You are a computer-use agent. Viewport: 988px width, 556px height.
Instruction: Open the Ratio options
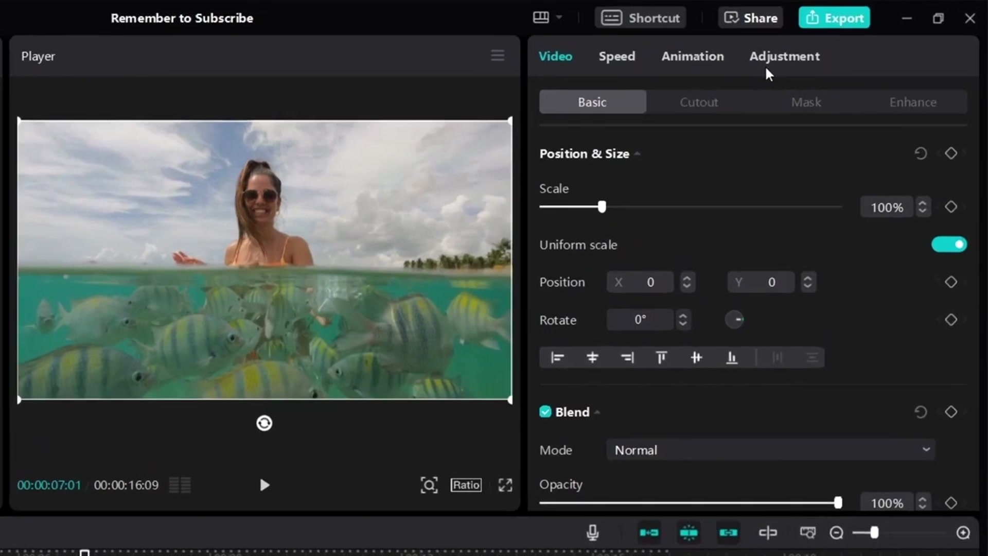point(466,485)
